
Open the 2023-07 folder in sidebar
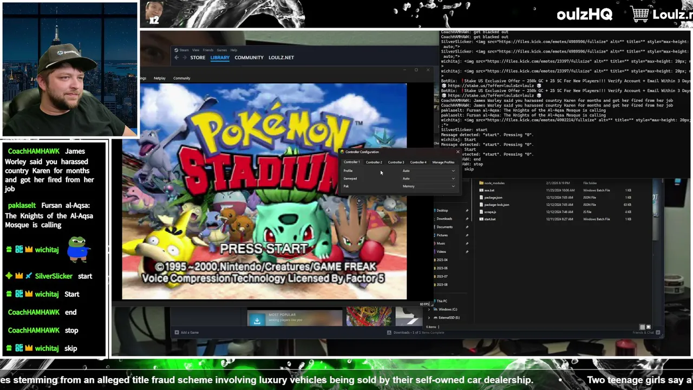pos(442,276)
